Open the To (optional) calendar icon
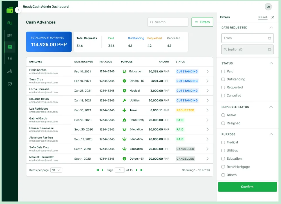281x204 pixels. coord(269,49)
